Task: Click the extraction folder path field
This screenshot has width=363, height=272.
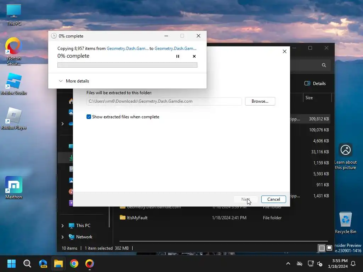Action: pos(164,101)
